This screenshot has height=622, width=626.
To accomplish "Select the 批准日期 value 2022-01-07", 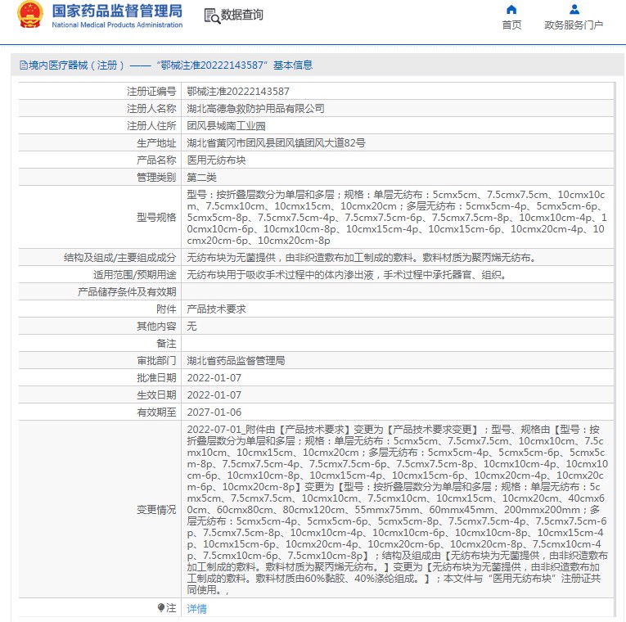I will click(214, 377).
